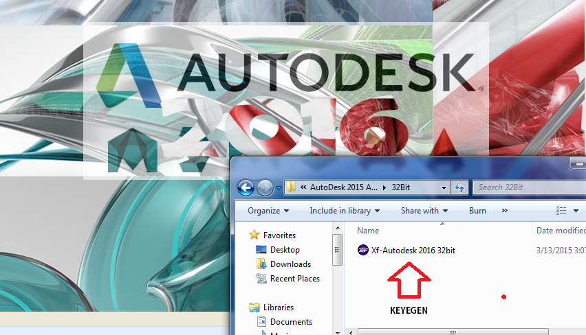Open the Include in library menu
The width and height of the screenshot is (586, 335).
coord(345,211)
